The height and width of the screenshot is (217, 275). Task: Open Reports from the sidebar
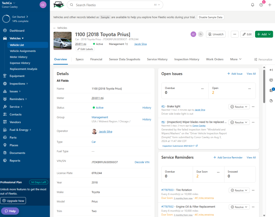16,160
